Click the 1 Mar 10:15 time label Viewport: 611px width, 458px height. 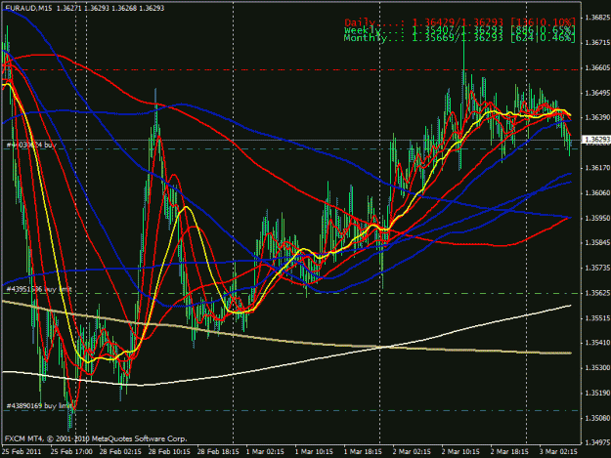pyautogui.click(x=314, y=452)
